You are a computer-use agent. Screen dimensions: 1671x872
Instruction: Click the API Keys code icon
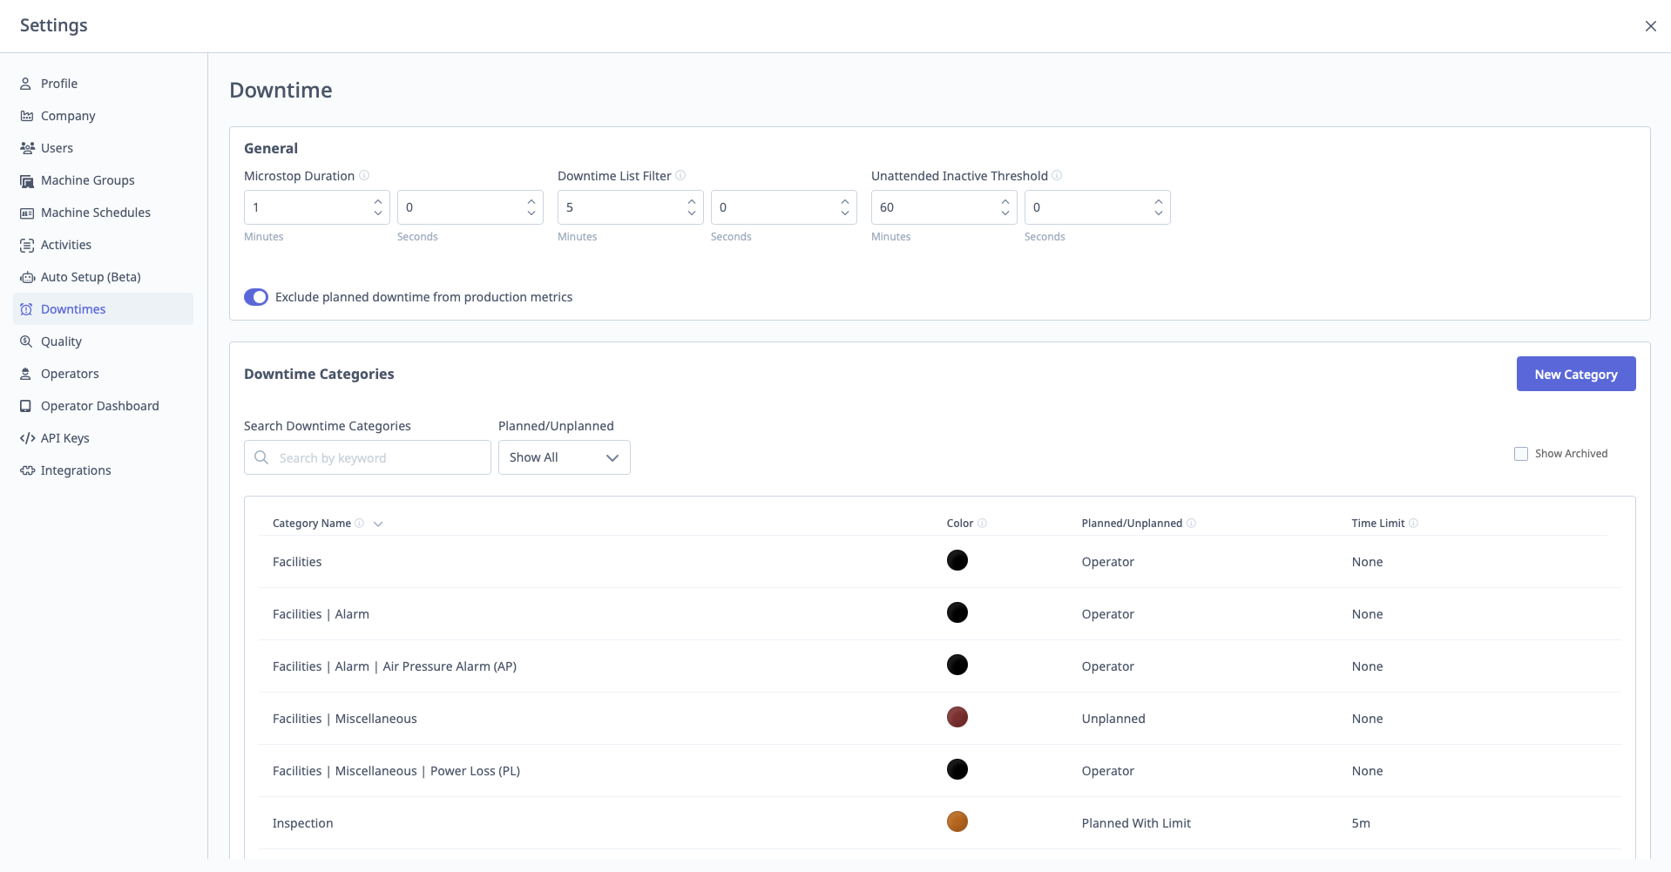pos(27,438)
